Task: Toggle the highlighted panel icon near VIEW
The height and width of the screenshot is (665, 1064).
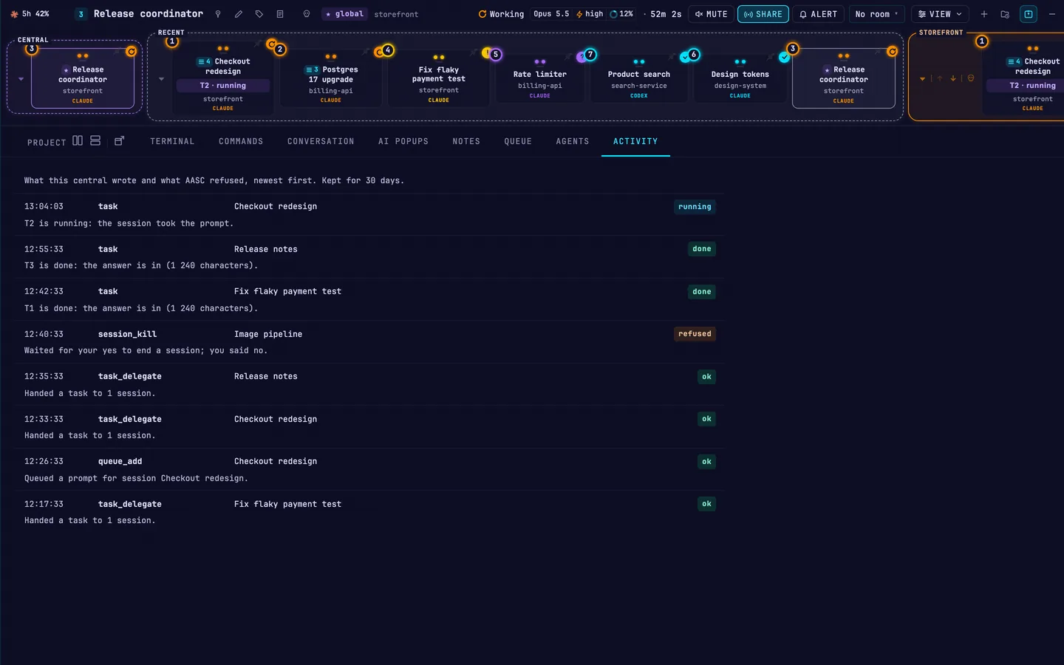Action: (x=1029, y=14)
